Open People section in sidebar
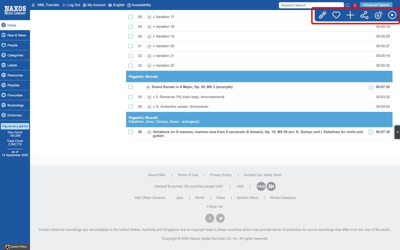Screen dimensions: 400x250 15,45
